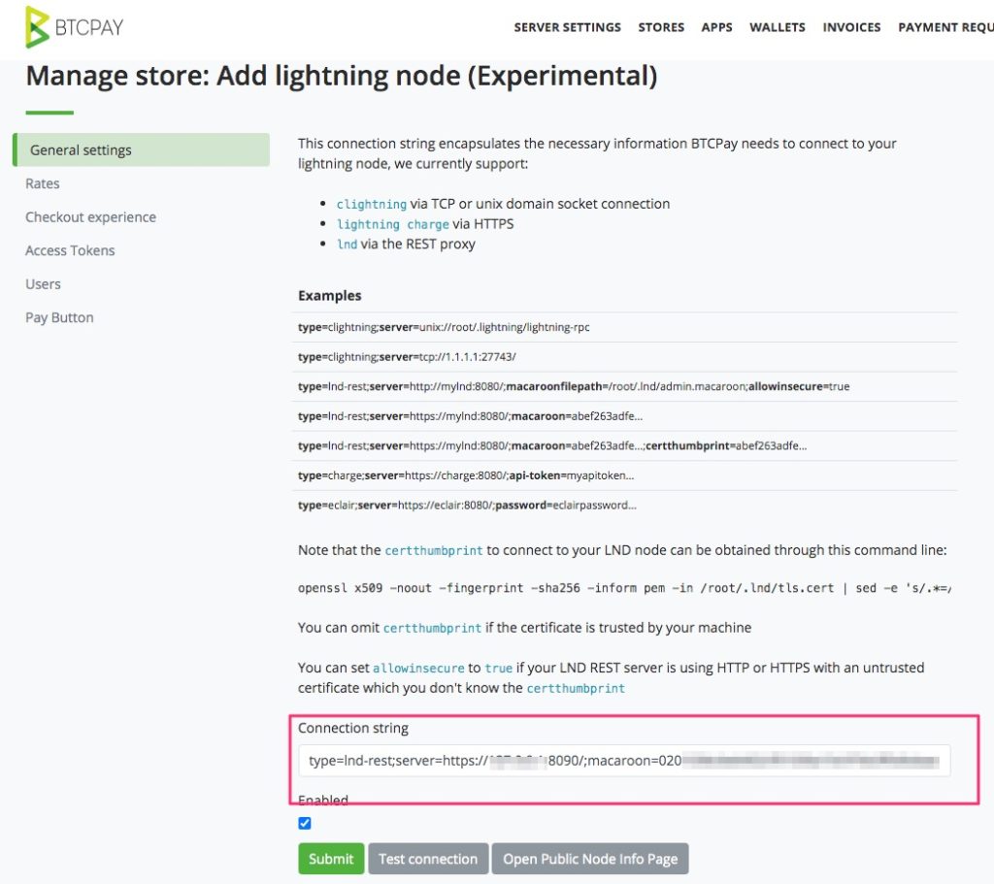Click the 'true' code text
Viewport: 994px width, 884px height.
(498, 668)
